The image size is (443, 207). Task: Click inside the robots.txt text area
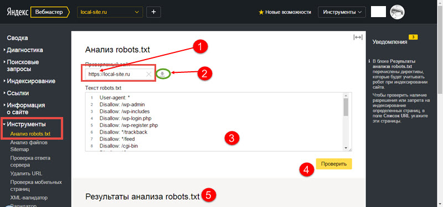[x=218, y=121]
